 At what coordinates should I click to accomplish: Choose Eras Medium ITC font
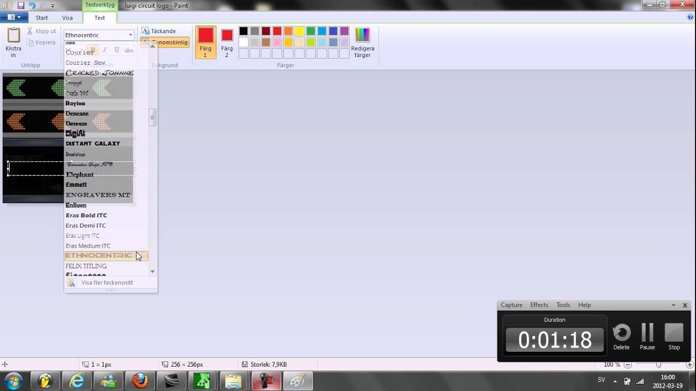pyautogui.click(x=88, y=246)
